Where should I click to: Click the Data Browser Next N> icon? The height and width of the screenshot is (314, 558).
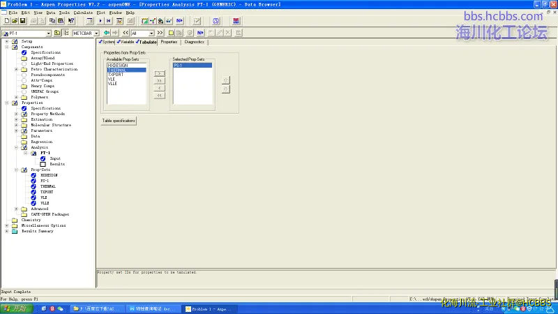pyautogui.click(x=200, y=33)
